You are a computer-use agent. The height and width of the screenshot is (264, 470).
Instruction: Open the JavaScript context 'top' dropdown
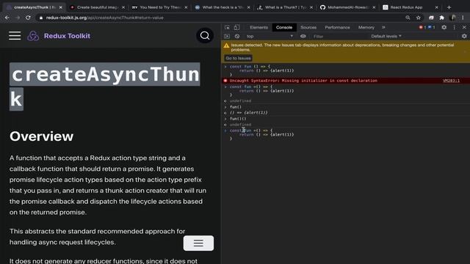pyautogui.click(x=270, y=36)
